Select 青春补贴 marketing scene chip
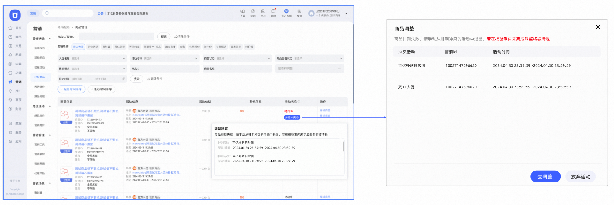Screen dimensions: 614x205 pos(236,47)
